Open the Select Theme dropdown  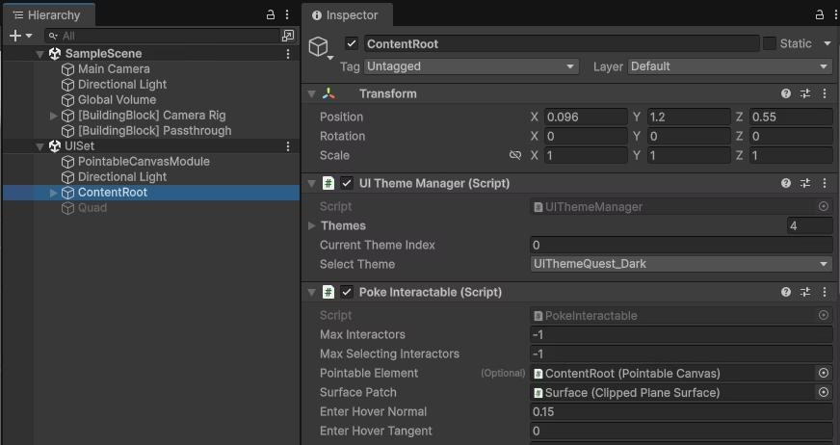(681, 264)
